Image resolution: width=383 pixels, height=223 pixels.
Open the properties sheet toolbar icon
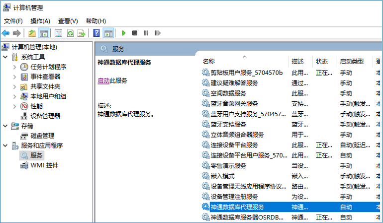(x=58, y=33)
